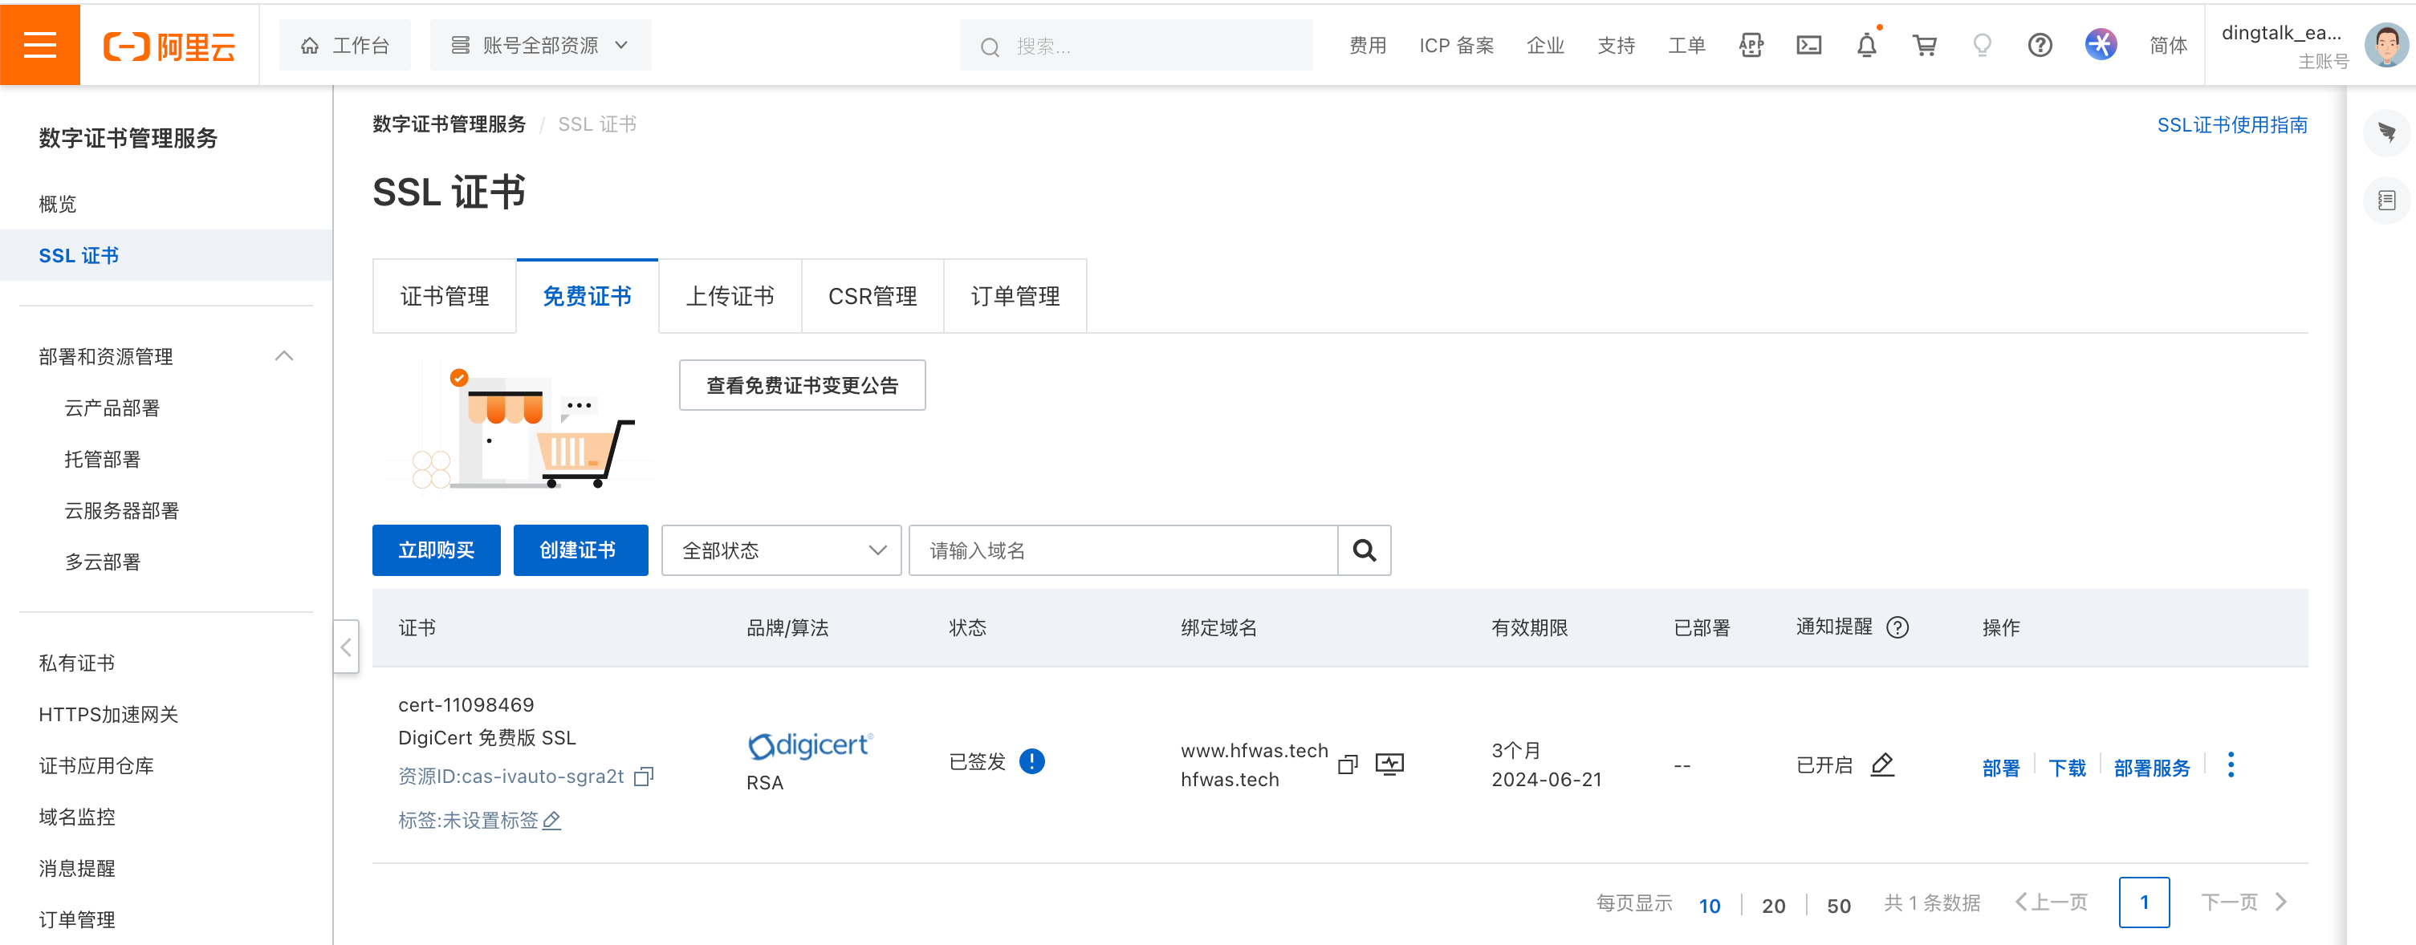This screenshot has width=2416, height=945.
Task: Open the shopping cart icon
Action: coord(1925,45)
